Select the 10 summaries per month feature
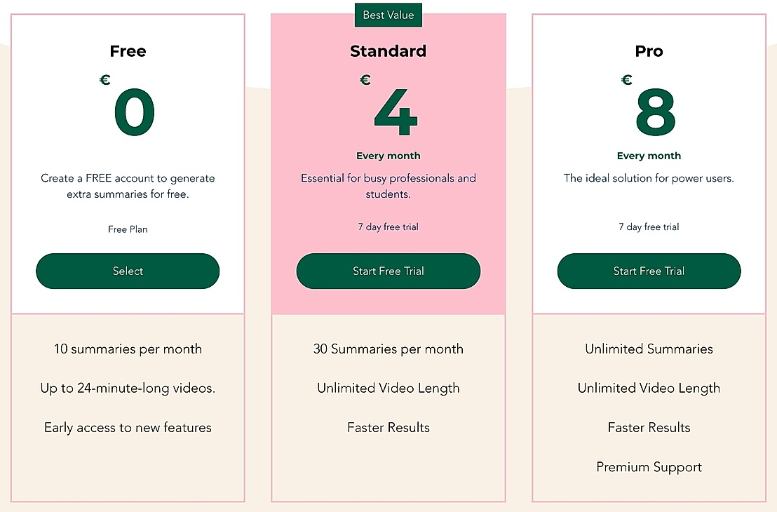Screen dimensions: 777x512 coord(128,349)
